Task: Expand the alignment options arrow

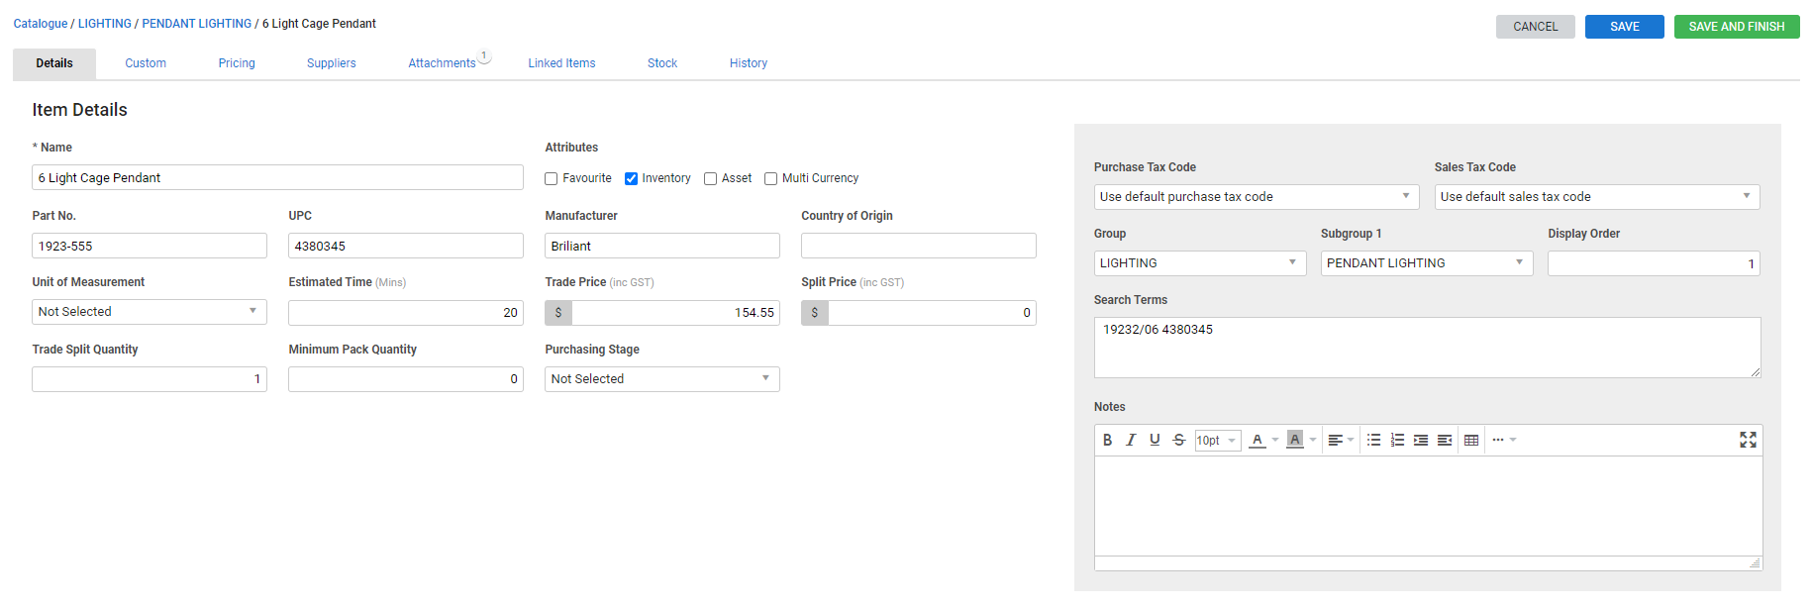Action: (1351, 440)
